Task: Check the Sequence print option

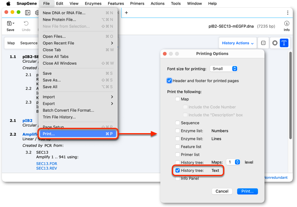Action: tap(178, 123)
